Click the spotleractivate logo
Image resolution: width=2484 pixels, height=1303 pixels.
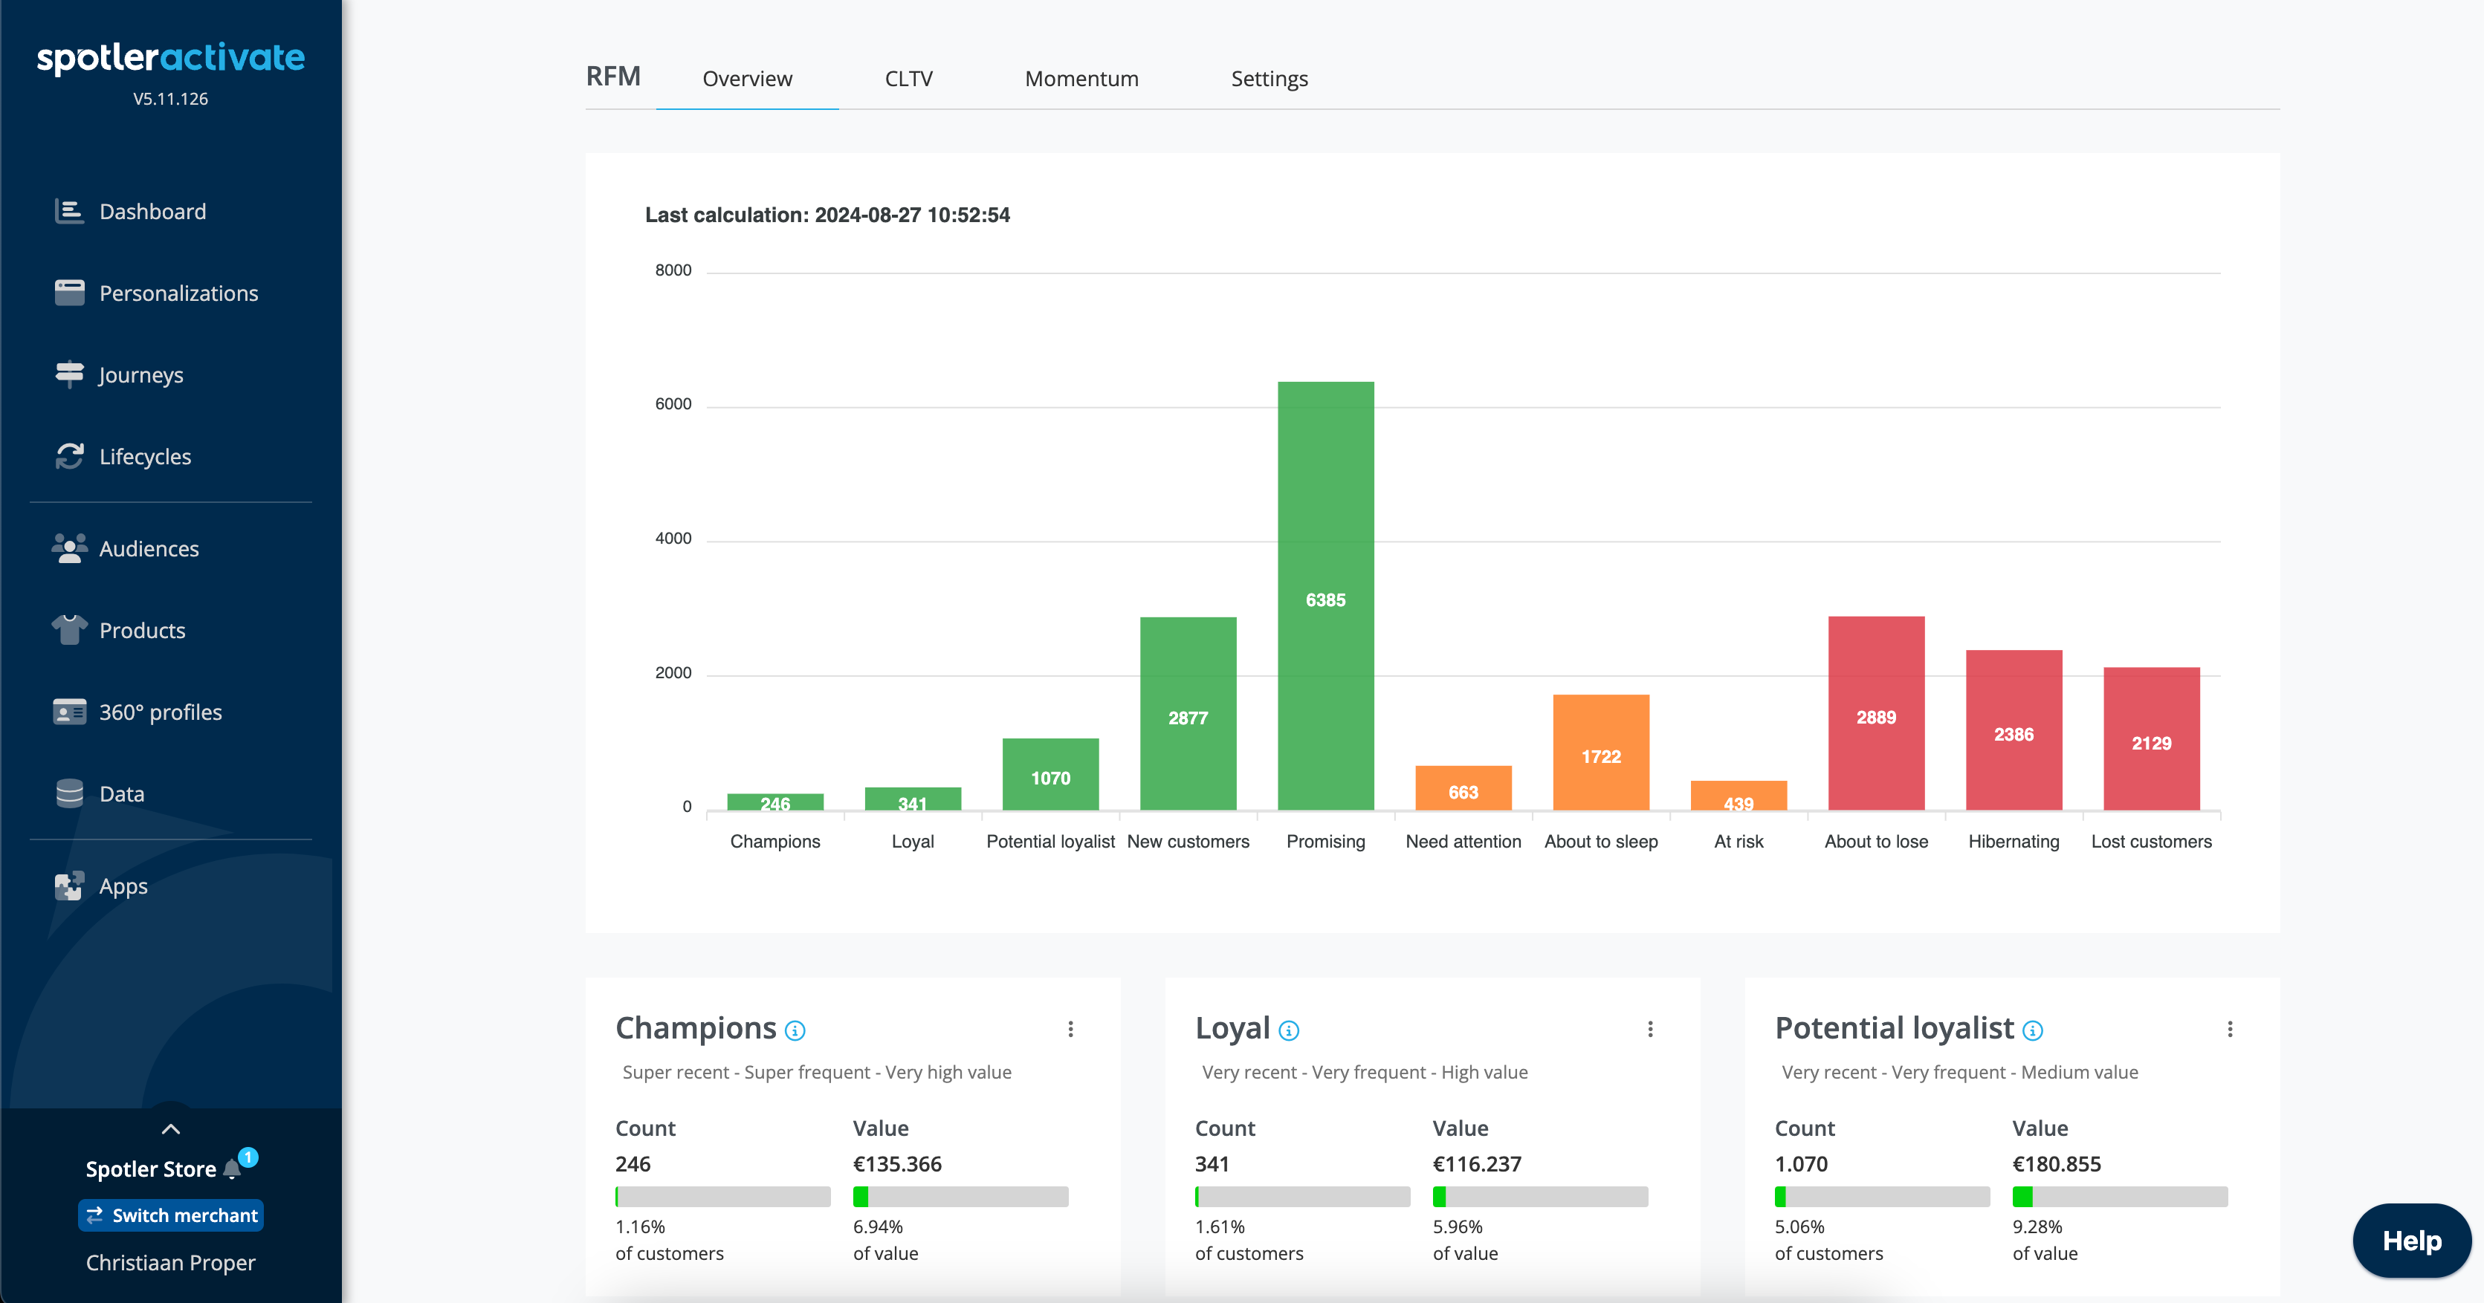pos(171,58)
